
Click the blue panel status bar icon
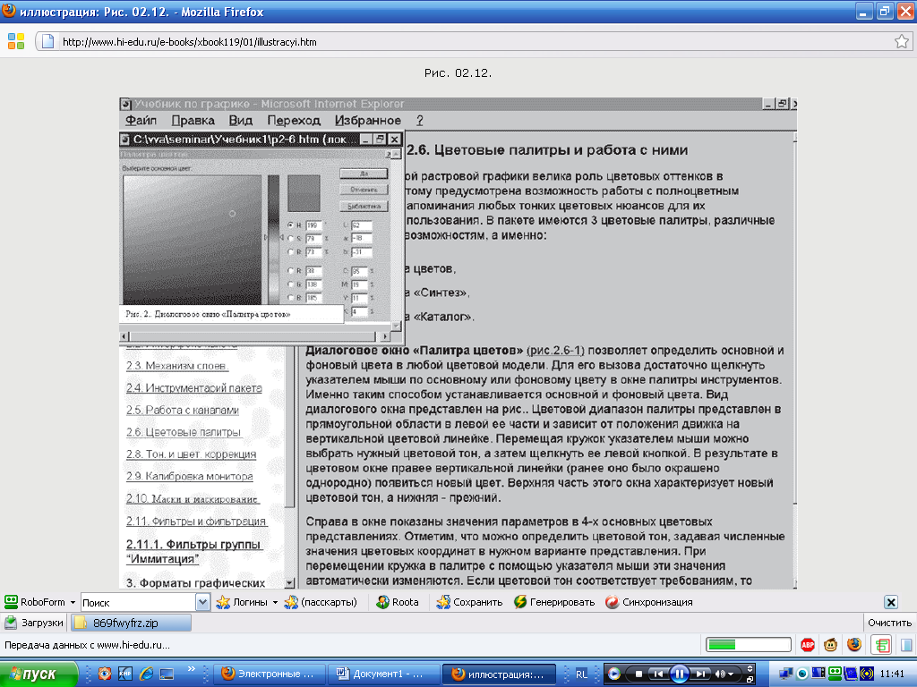click(x=906, y=645)
